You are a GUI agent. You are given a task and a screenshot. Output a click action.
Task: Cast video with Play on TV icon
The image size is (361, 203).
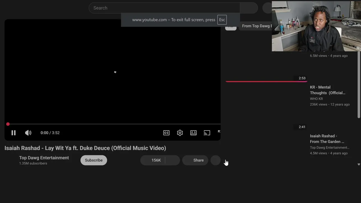coord(207,133)
